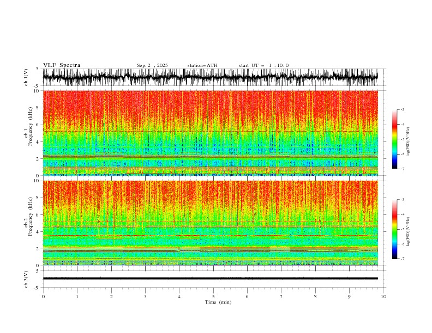
Task: Click the ch.1(V) waveform axis label
Action: tap(26, 77)
